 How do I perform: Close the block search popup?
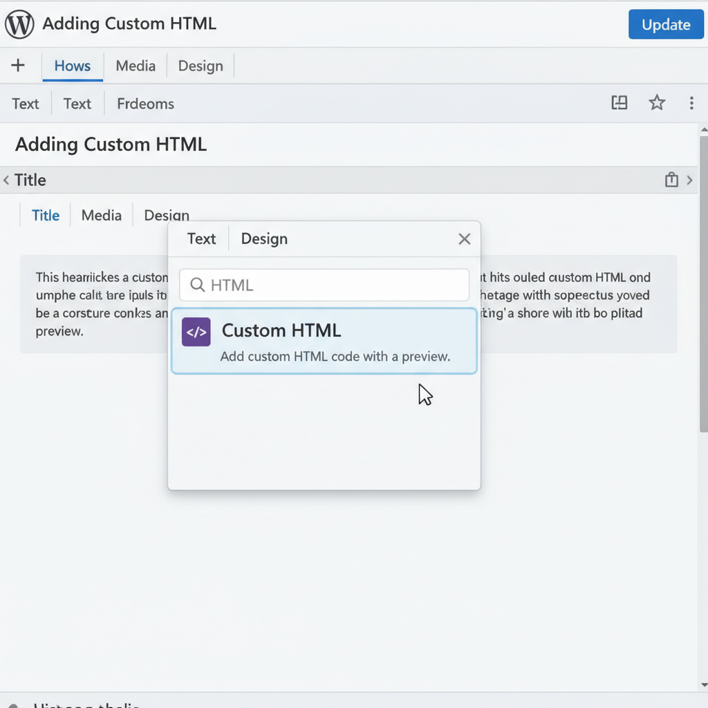coord(464,239)
